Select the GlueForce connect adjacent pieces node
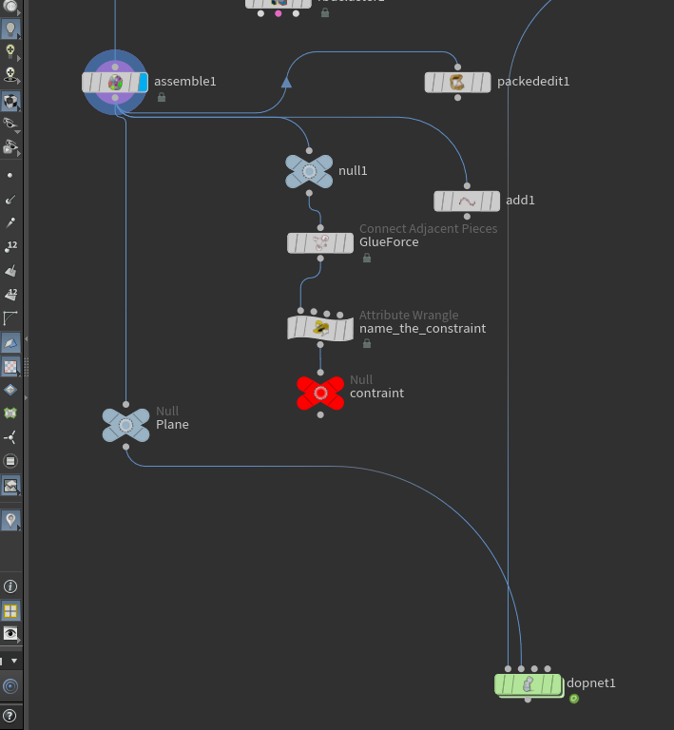674x730 pixels. 320,243
